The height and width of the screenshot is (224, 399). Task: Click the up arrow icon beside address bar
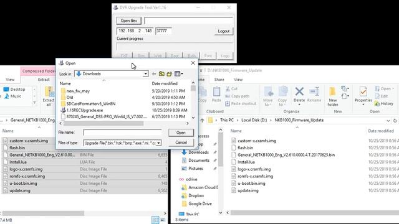tap(202, 120)
